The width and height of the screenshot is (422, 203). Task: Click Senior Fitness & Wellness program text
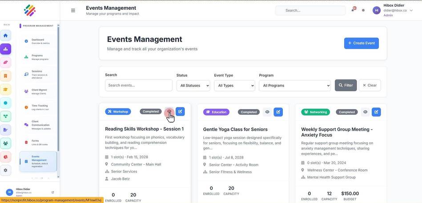230,172
